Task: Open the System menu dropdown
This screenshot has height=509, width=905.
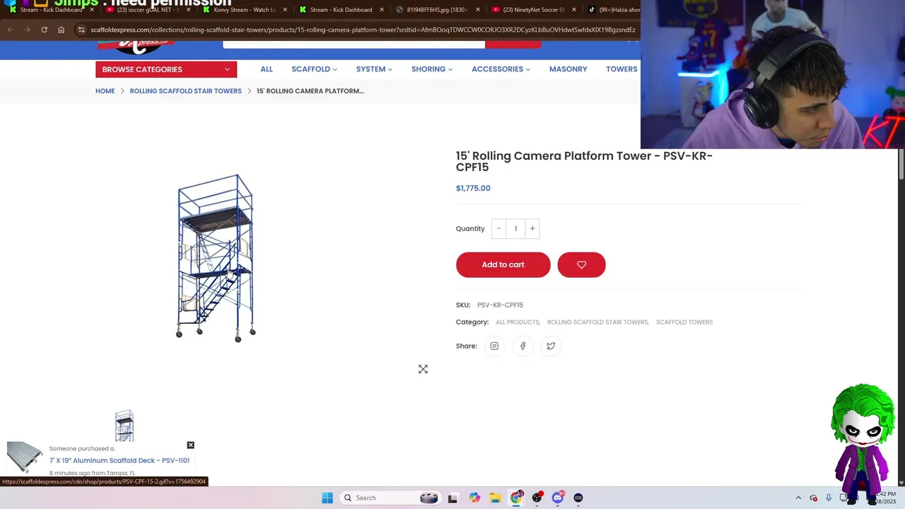Action: (374, 69)
